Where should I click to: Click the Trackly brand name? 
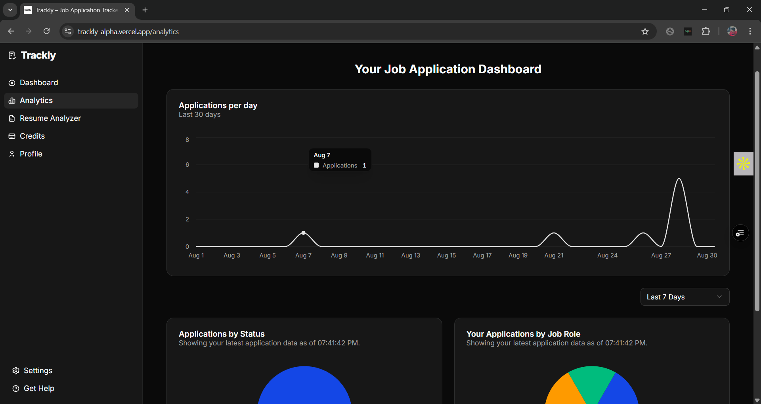(x=38, y=55)
